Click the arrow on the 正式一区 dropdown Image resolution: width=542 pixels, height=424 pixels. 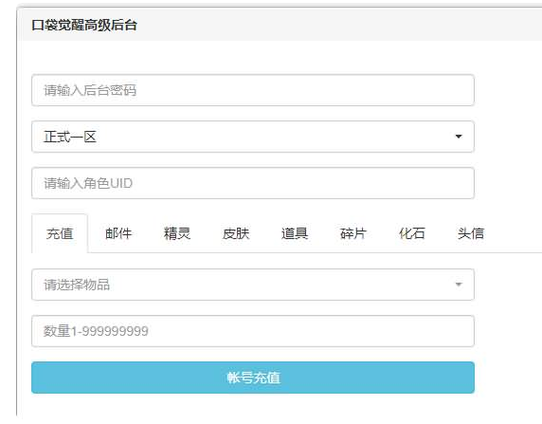point(459,137)
